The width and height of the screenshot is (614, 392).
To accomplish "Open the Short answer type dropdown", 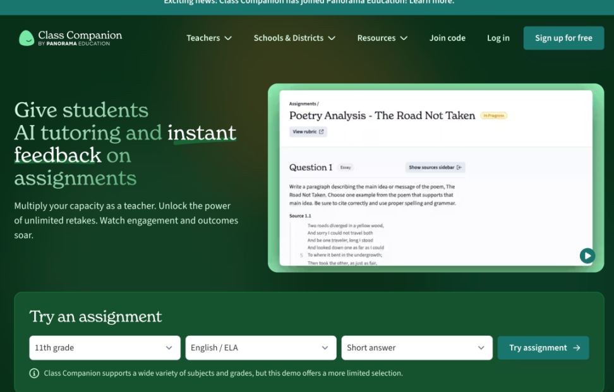I will click(417, 348).
